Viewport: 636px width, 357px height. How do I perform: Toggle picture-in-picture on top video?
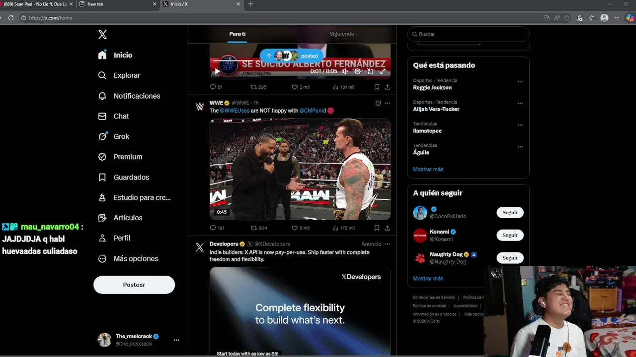pos(370,71)
